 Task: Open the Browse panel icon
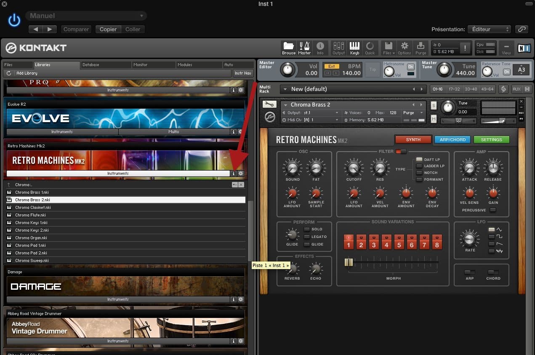[289, 48]
